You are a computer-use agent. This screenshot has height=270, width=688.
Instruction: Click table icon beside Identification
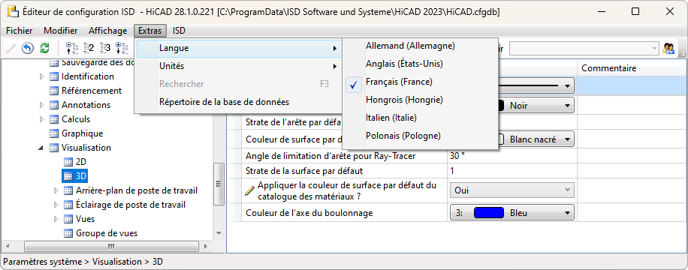tap(54, 76)
